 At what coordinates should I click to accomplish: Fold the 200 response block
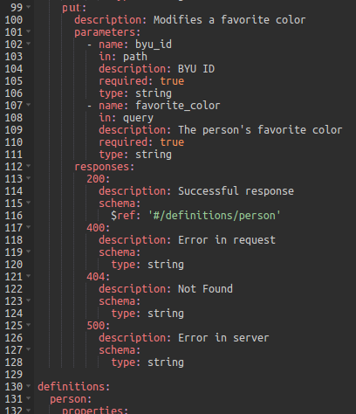point(28,177)
